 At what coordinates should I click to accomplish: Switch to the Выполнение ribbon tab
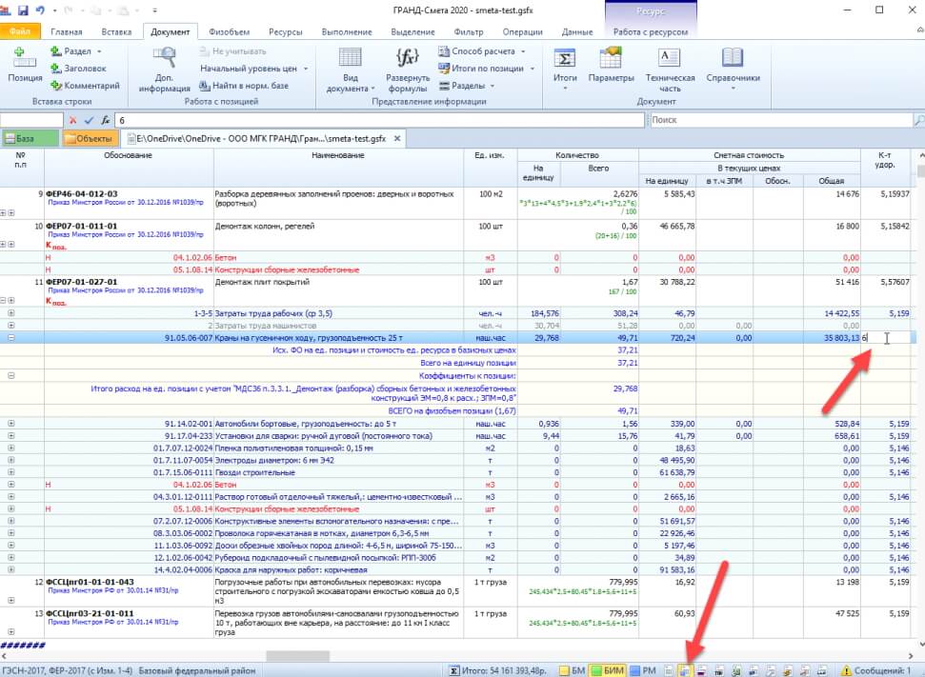pos(347,31)
